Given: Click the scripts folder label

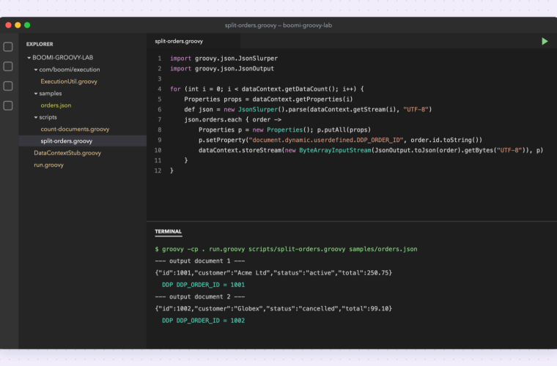Looking at the screenshot, I should [48, 117].
